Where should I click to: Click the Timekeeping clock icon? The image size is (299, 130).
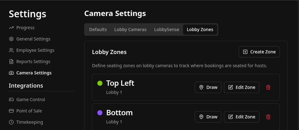(x=11, y=122)
